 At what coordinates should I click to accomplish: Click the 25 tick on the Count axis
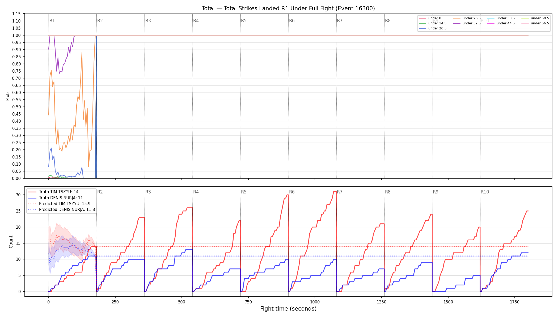18,211
